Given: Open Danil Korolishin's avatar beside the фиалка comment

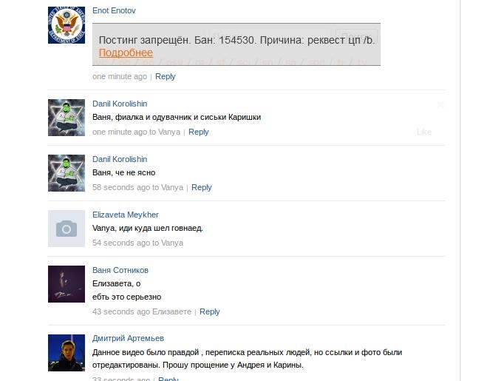Looking at the screenshot, I should [x=67, y=118].
